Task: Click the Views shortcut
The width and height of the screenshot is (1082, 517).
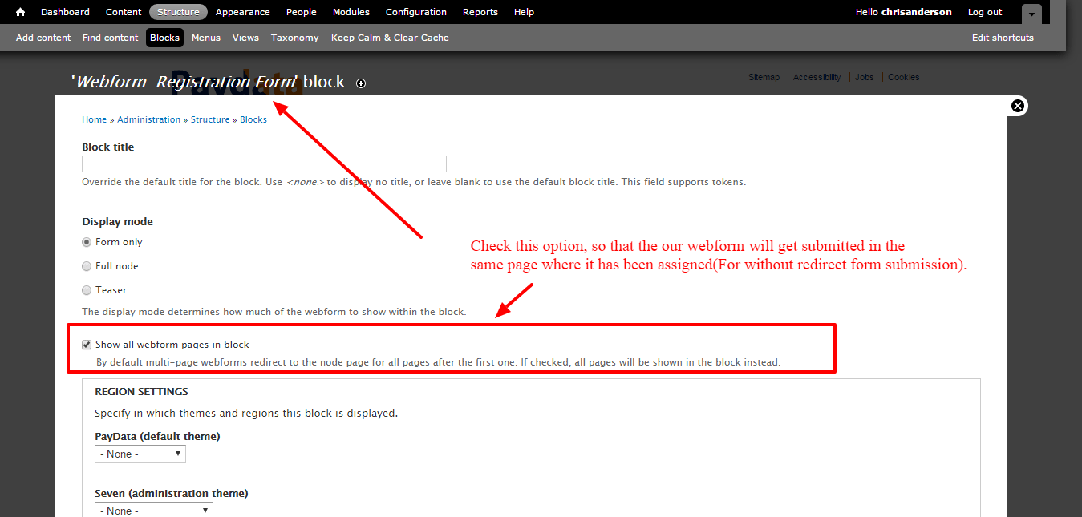Action: point(245,38)
